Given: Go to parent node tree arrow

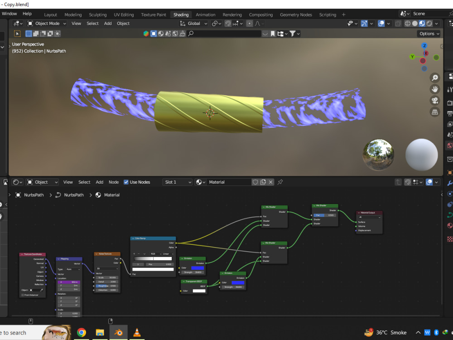Looking at the screenshot, I should click(398, 182).
